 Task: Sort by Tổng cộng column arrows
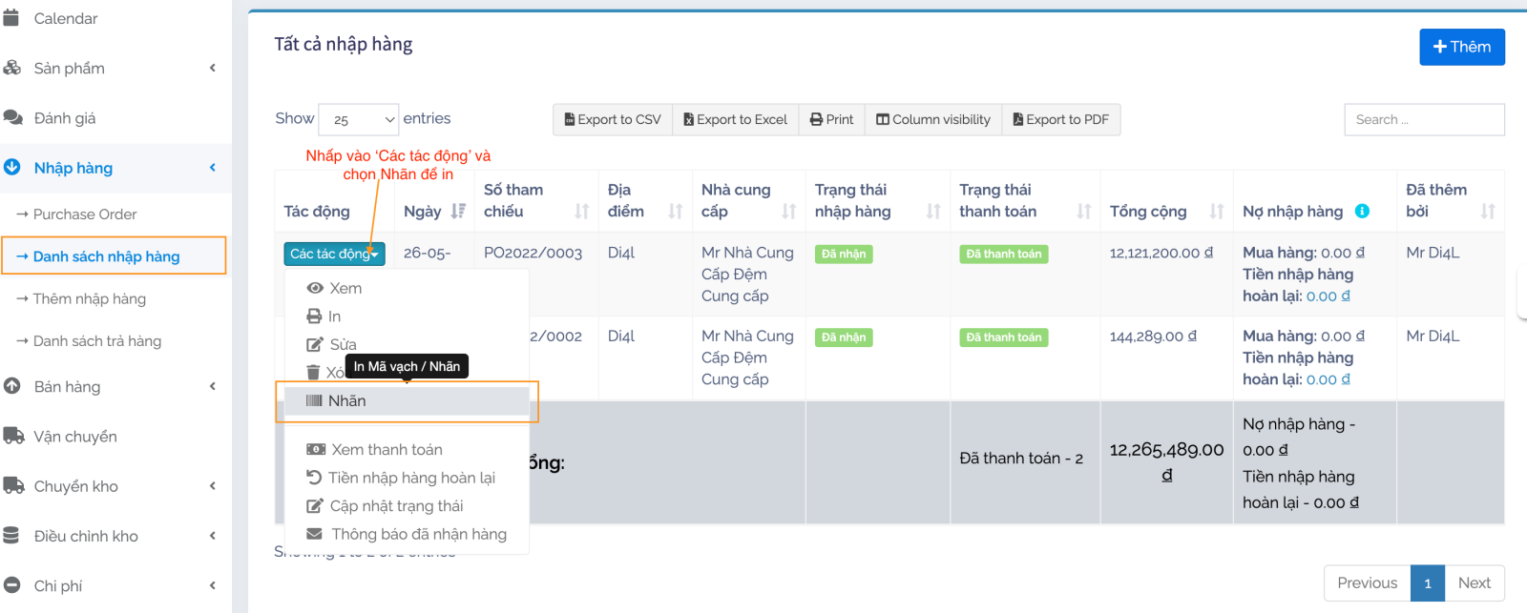pos(1216,211)
